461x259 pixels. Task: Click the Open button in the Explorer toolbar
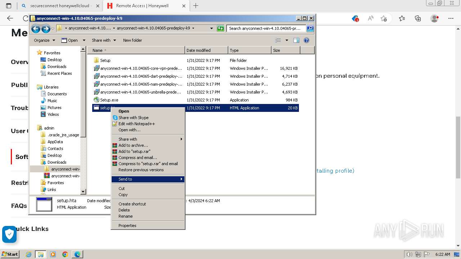(x=70, y=40)
